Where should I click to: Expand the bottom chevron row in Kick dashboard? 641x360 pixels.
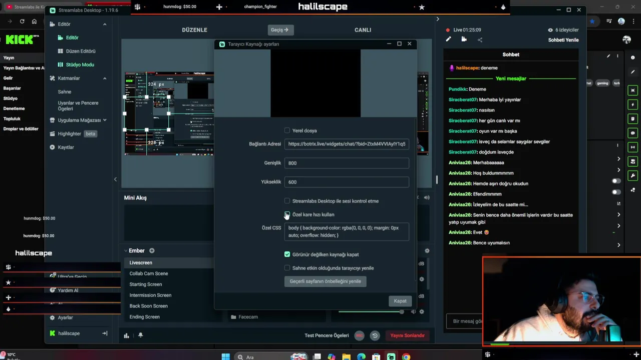(618, 245)
